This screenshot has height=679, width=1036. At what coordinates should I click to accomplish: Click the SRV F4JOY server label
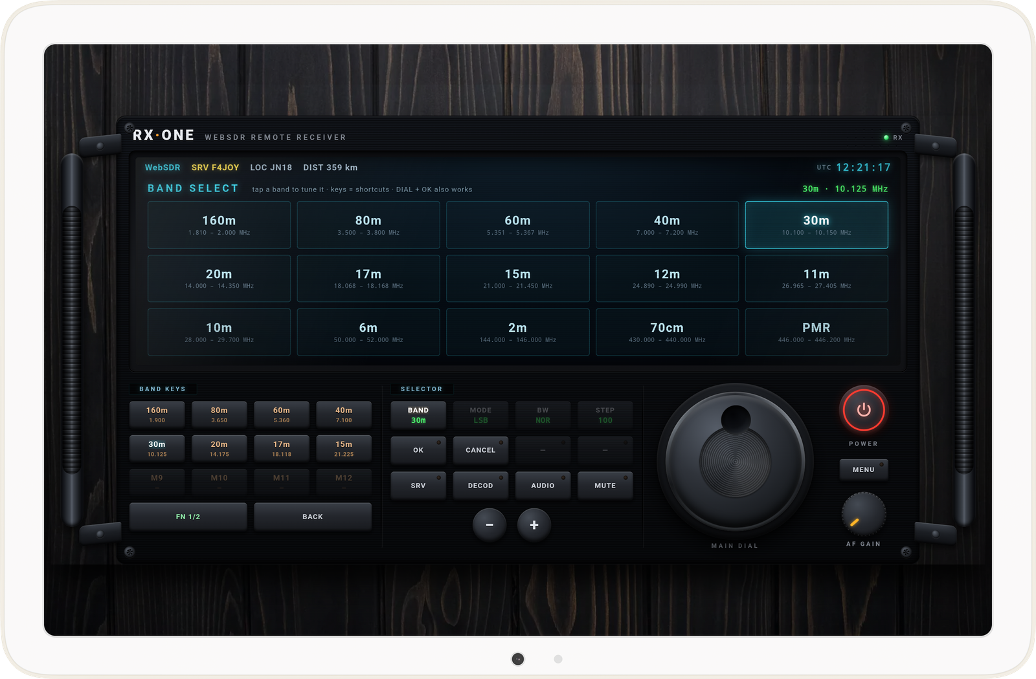[215, 167]
